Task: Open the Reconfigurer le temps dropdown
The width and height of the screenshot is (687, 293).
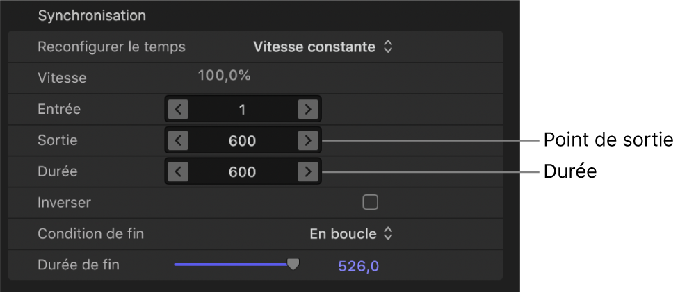Action: (x=323, y=47)
